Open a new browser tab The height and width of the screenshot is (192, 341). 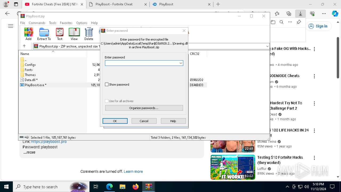(218, 4)
